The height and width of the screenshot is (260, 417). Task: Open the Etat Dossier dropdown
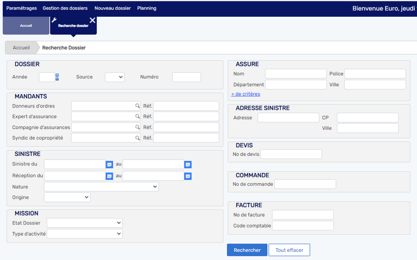(84, 223)
